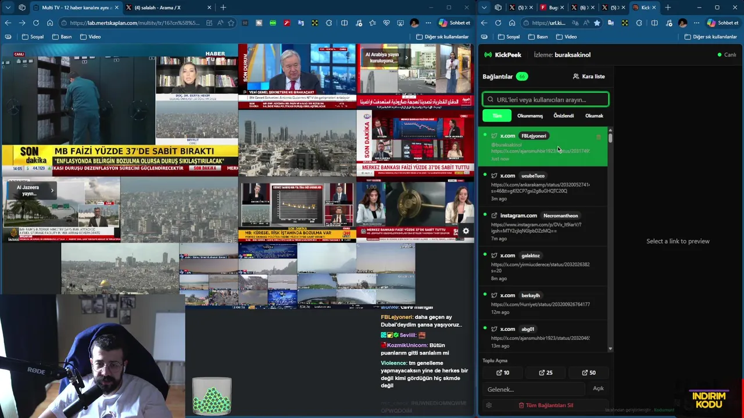Click the KickPeek logo
This screenshot has width=744, height=418.
click(x=503, y=55)
